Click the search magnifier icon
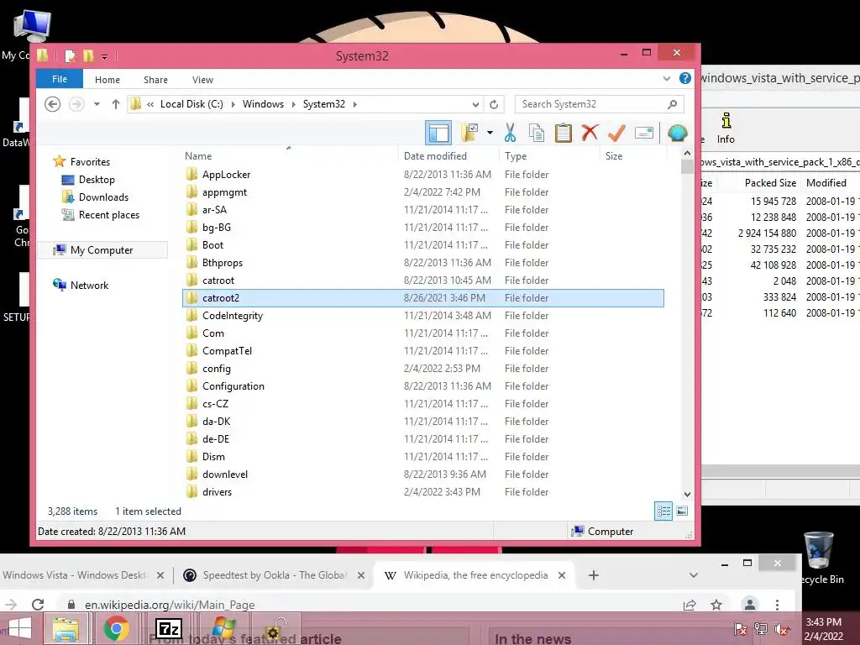This screenshot has height=645, width=860. click(x=673, y=103)
